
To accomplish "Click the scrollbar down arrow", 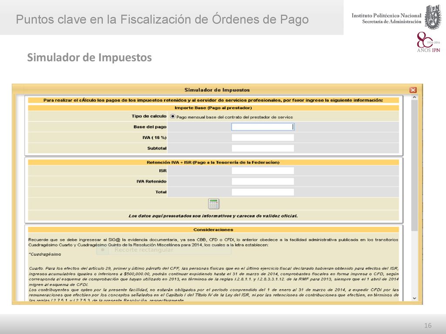I will (x=415, y=298).
